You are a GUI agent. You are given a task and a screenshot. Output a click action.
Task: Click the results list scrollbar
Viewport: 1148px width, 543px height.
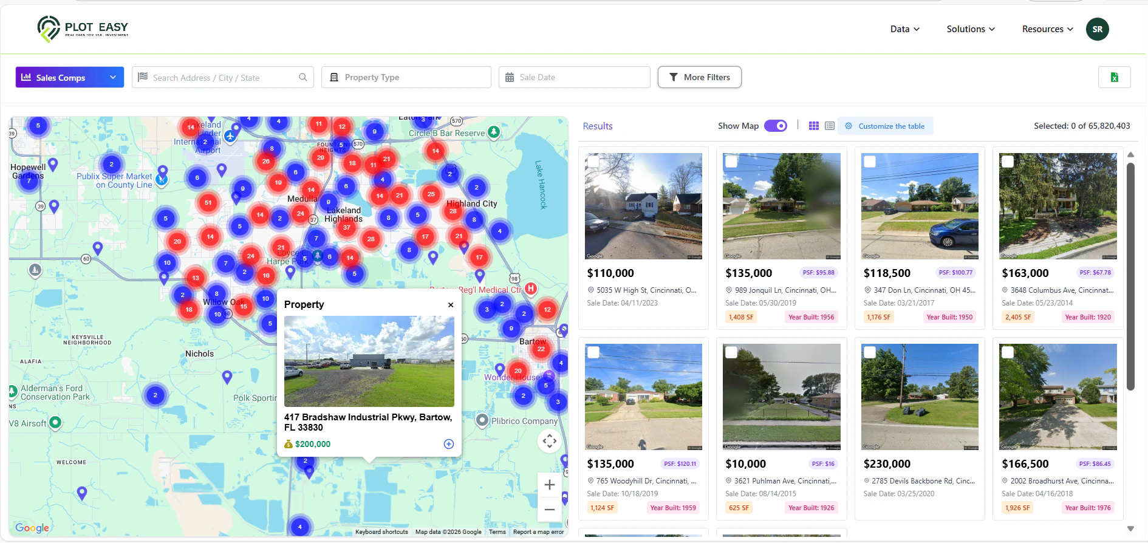(x=1130, y=276)
